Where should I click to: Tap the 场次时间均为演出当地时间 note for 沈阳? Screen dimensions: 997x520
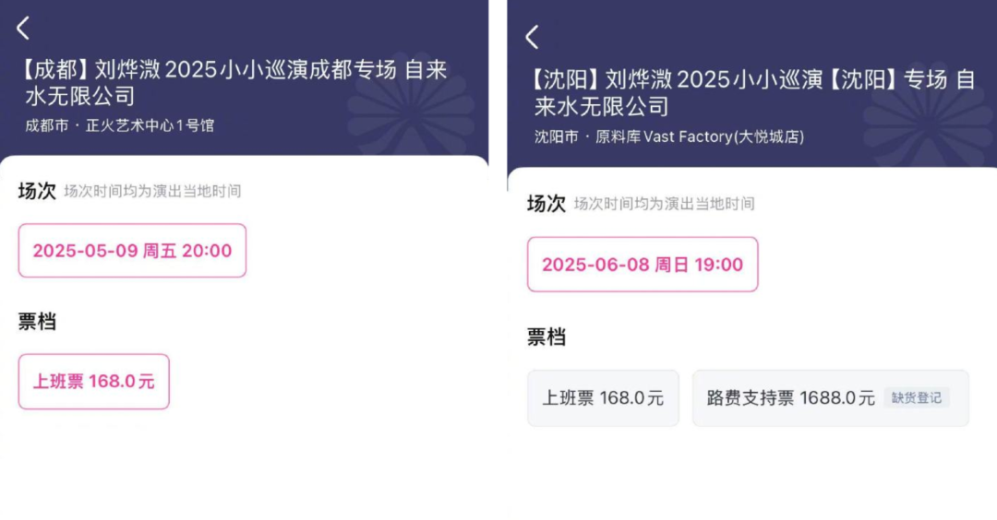point(664,204)
